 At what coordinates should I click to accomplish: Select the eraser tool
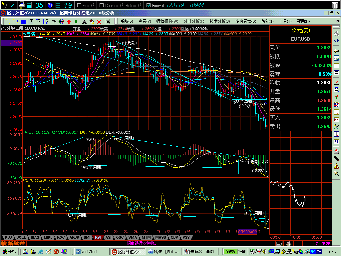(x=92, y=22)
